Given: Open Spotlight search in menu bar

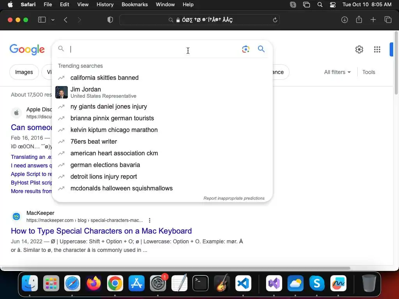Looking at the screenshot, I should click(x=320, y=5).
